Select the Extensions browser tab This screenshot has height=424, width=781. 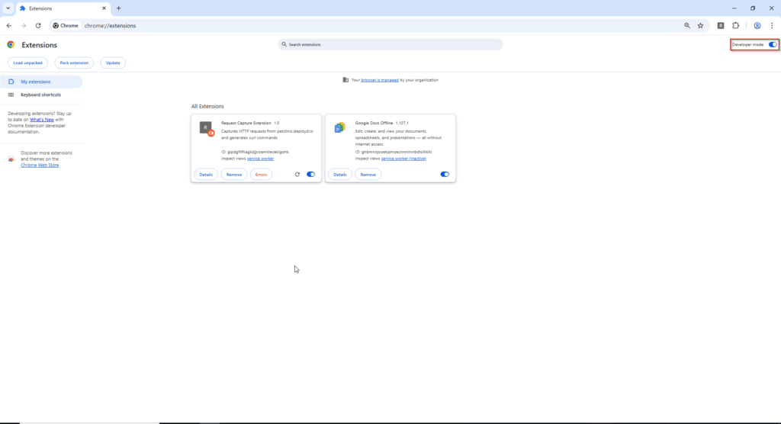click(x=63, y=8)
